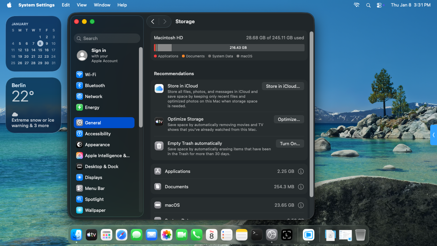The image size is (437, 246).
Task: Click the Bluetooth icon in sidebar
Action: coord(80,85)
